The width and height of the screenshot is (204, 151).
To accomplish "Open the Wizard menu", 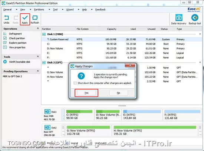I will [x=70, y=10].
